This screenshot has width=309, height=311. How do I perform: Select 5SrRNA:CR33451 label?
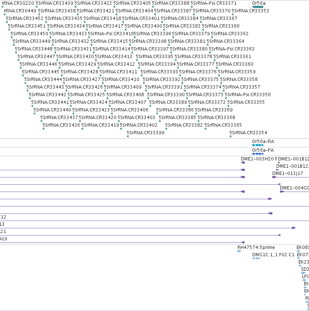click(27, 26)
